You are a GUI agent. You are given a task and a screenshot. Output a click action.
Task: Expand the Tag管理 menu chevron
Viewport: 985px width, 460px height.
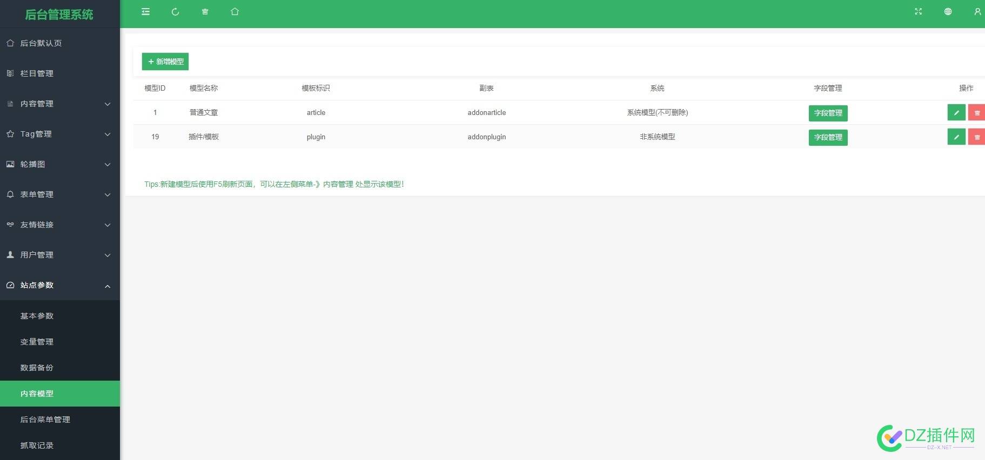click(x=108, y=134)
